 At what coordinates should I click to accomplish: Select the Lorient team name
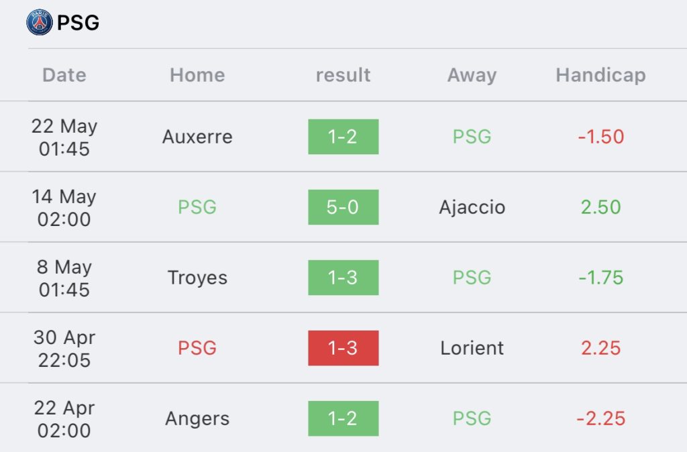tap(472, 348)
